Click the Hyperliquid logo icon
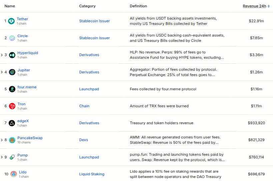Screen dimensions: 273x181 click(12, 55)
